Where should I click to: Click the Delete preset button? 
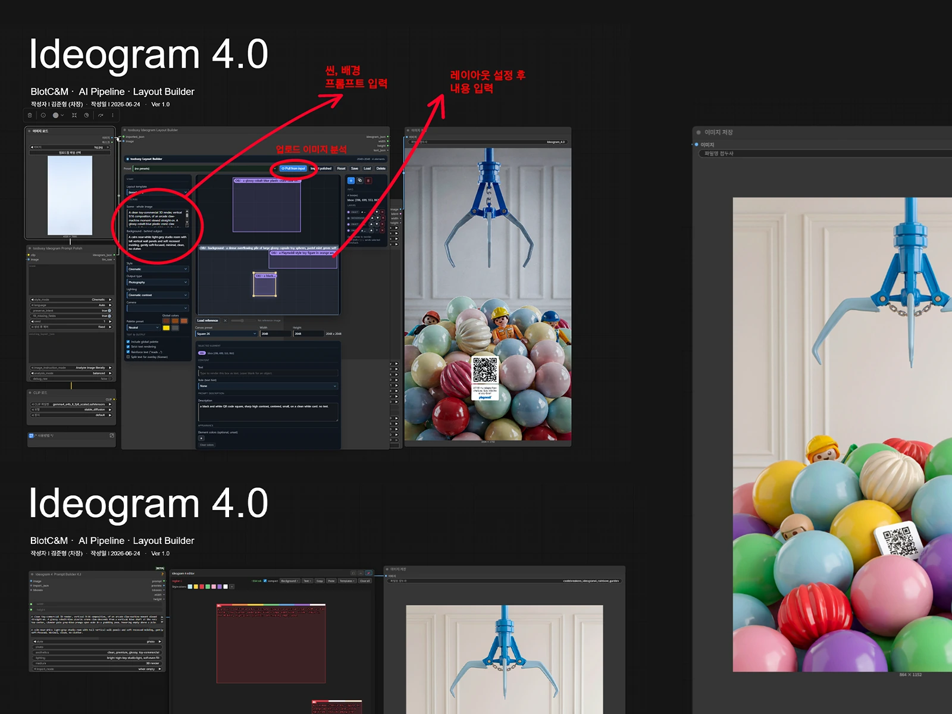coord(381,168)
